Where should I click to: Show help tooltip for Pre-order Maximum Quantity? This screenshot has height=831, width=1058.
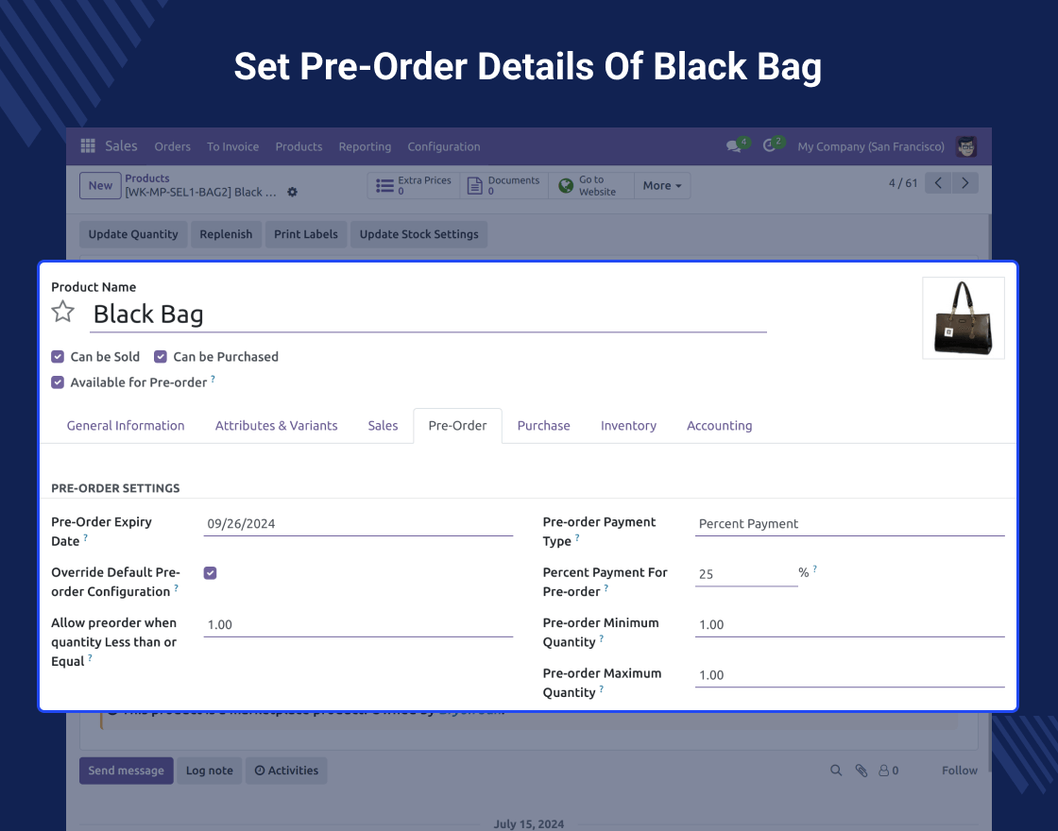[x=601, y=688]
